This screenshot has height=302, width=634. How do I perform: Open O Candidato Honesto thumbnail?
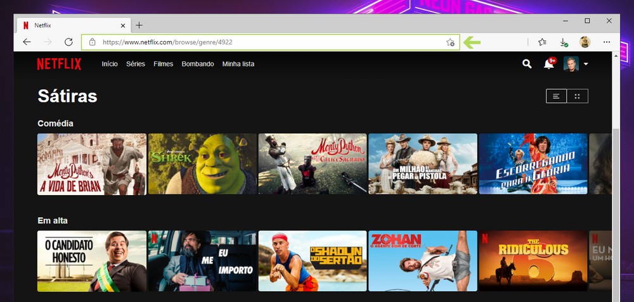(x=92, y=261)
